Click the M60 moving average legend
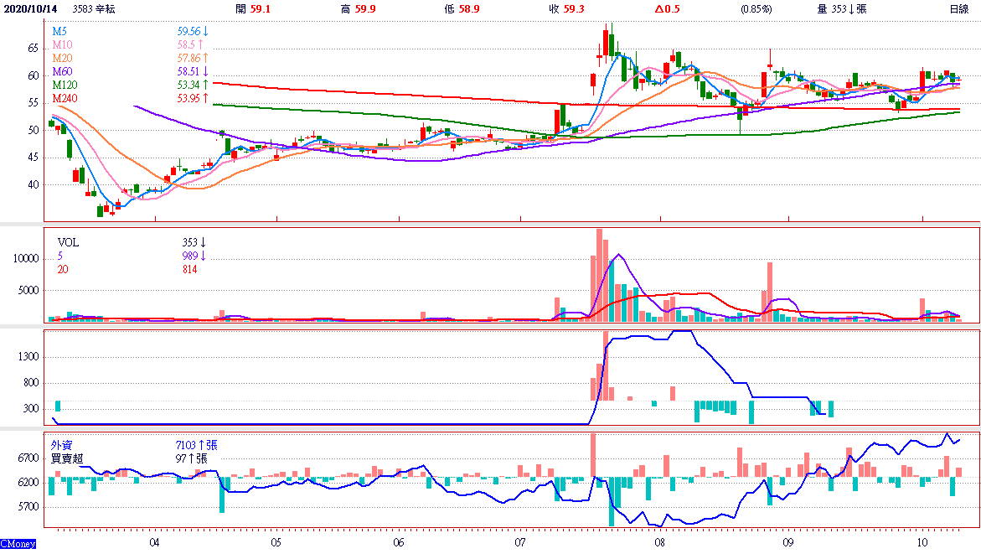 [63, 71]
